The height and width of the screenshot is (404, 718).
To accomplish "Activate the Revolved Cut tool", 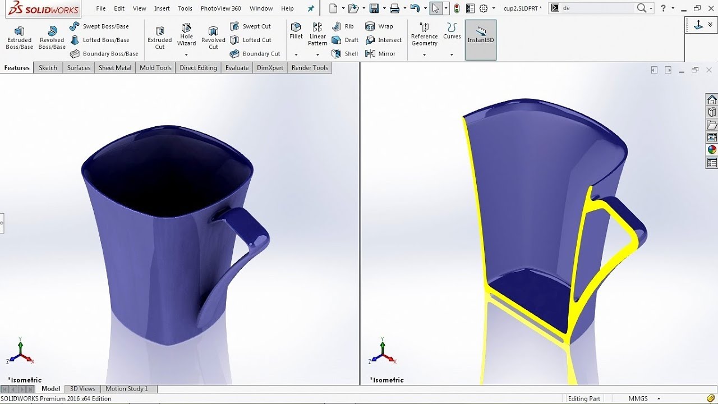I will (x=213, y=38).
